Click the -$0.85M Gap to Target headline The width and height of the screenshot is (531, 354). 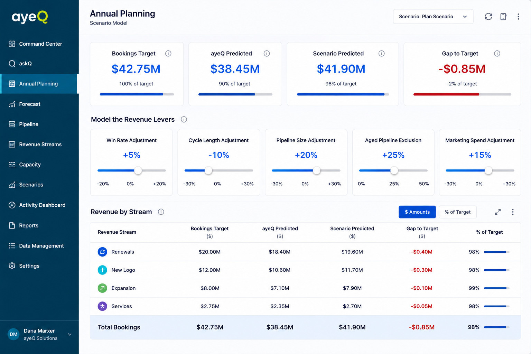point(462,69)
